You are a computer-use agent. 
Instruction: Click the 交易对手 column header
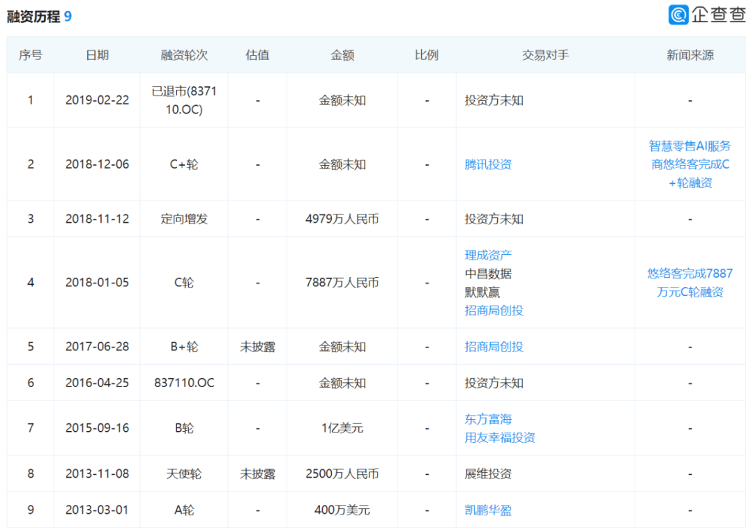[x=545, y=55]
